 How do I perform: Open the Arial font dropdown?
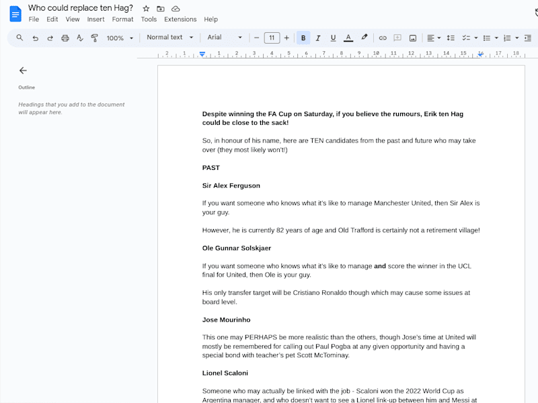(225, 38)
